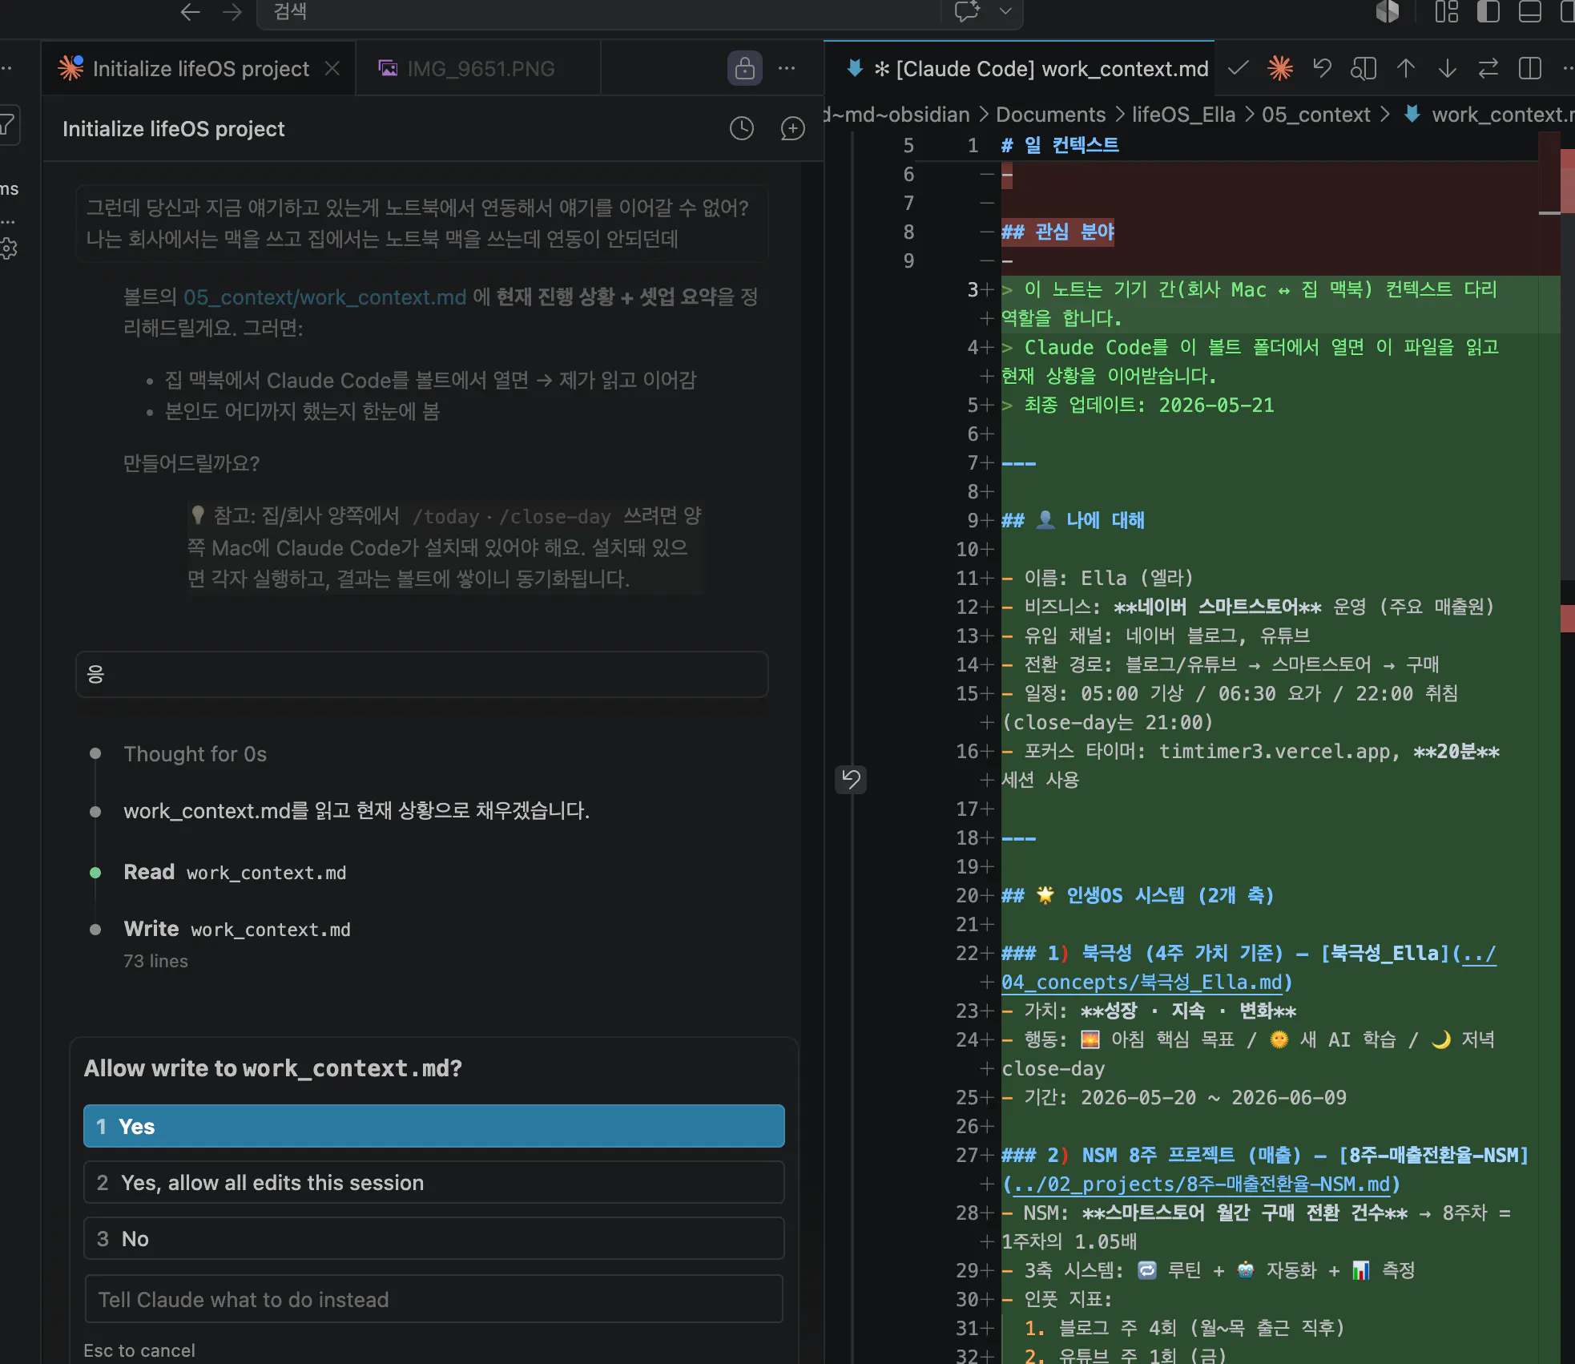
Task: Open the ../02_projects/8주-매출전환율-NSM.md link
Action: click(1200, 1184)
